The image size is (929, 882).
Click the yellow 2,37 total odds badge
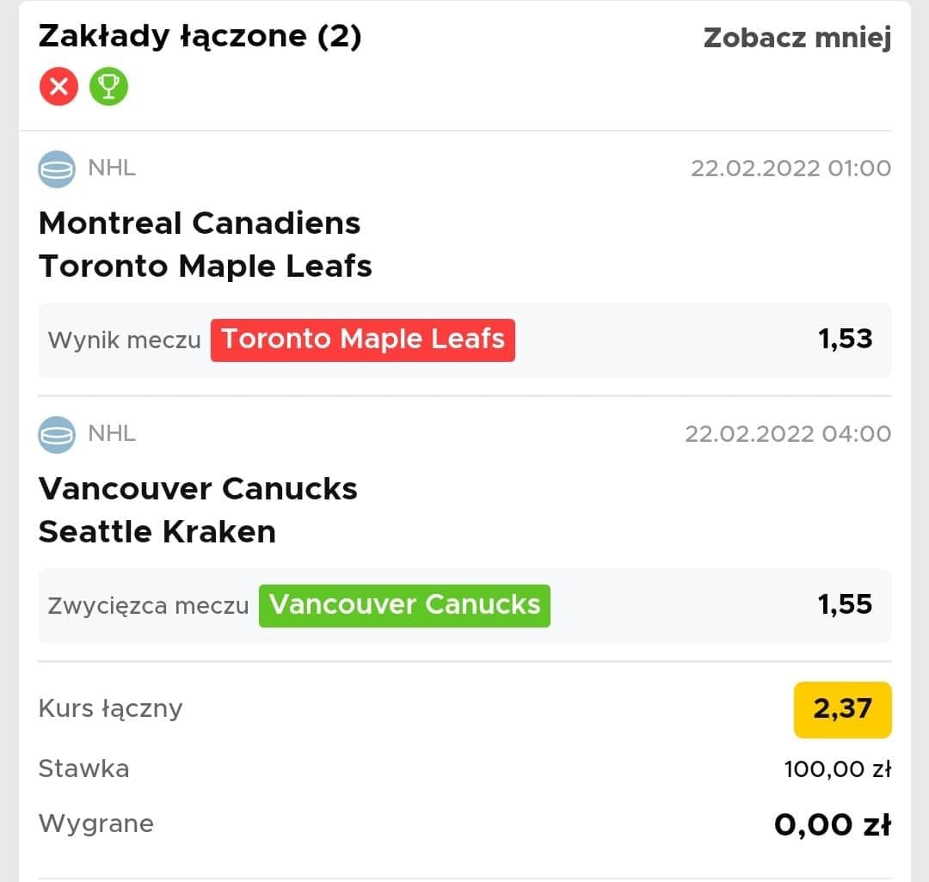point(842,709)
